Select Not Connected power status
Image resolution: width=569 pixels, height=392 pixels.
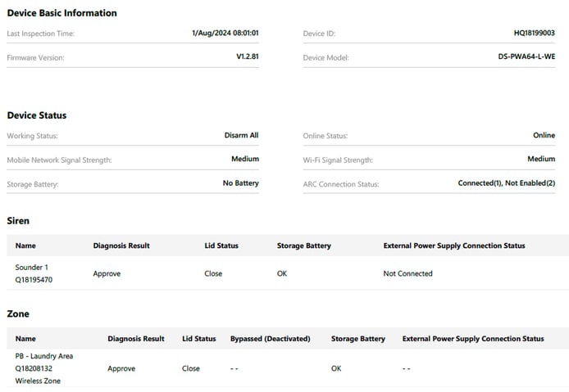(x=407, y=273)
